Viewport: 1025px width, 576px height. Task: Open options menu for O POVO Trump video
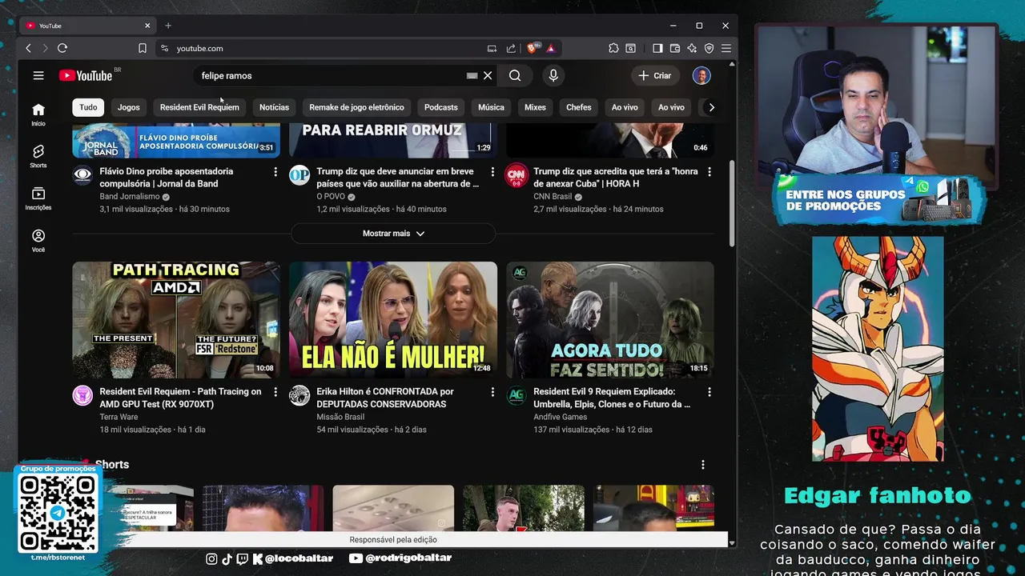coord(492,172)
